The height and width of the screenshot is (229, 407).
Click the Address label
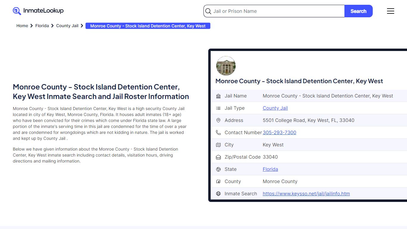(x=234, y=120)
